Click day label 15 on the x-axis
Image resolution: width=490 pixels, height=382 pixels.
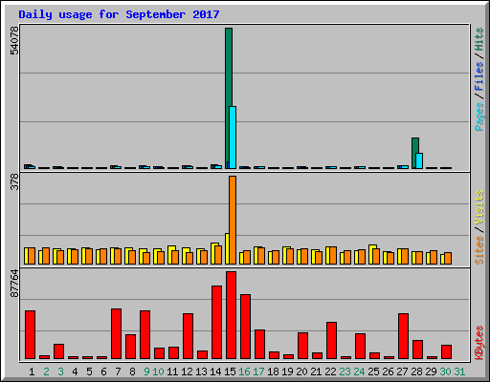230,371
